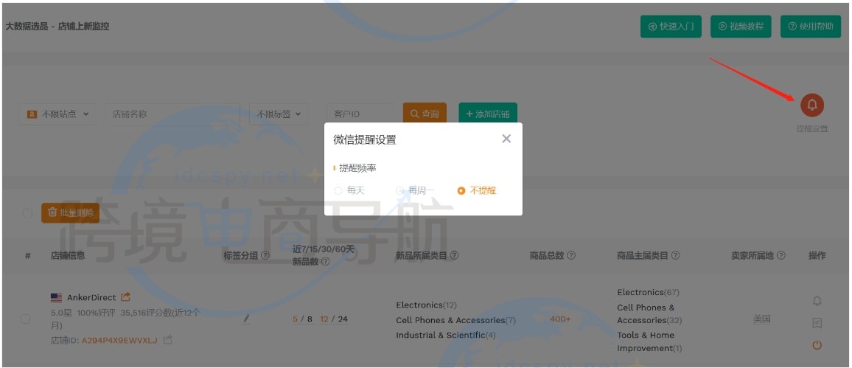Screen dimensions: 852x368
Task: Click help icon beside 标签分组 header
Action: [265, 255]
